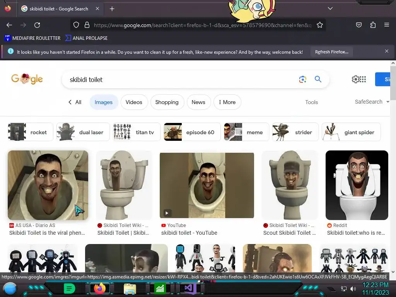Search by image with Google Lens icon
Viewport: 396px width, 297px height.
click(302, 79)
